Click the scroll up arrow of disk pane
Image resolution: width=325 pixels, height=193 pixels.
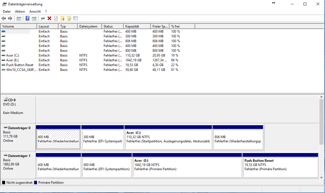[x=321, y=97]
